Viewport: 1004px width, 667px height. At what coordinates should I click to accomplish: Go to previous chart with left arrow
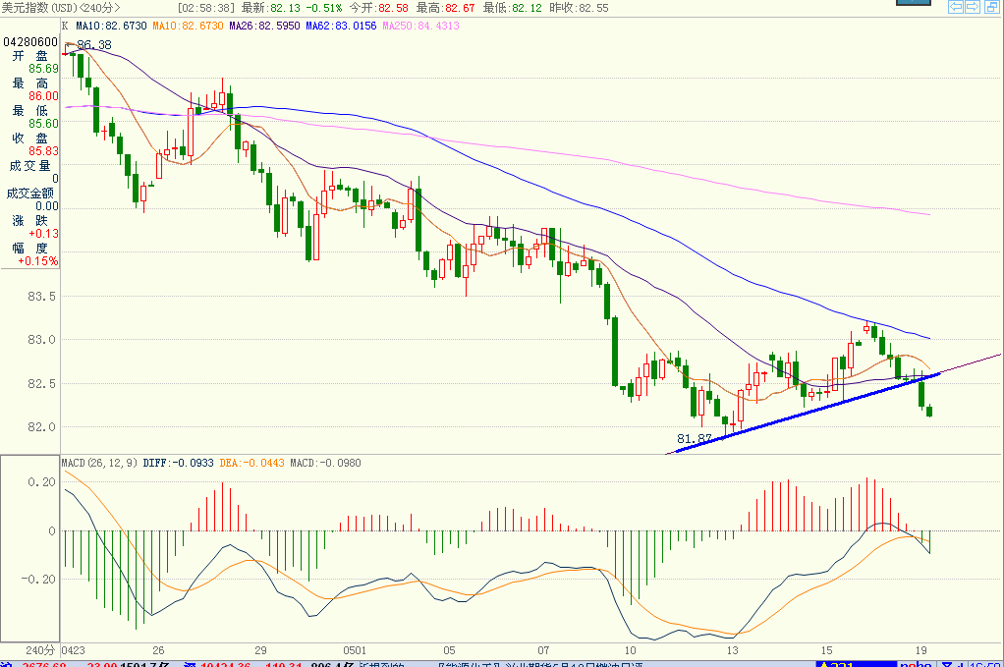[x=955, y=7]
